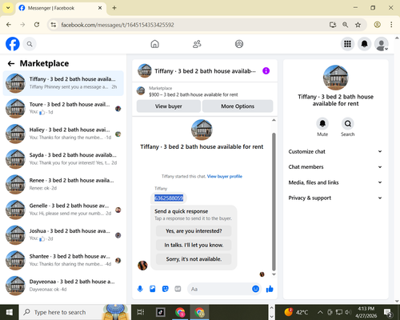Choose a GIF icon
This screenshot has height=320, width=400.
point(178,289)
